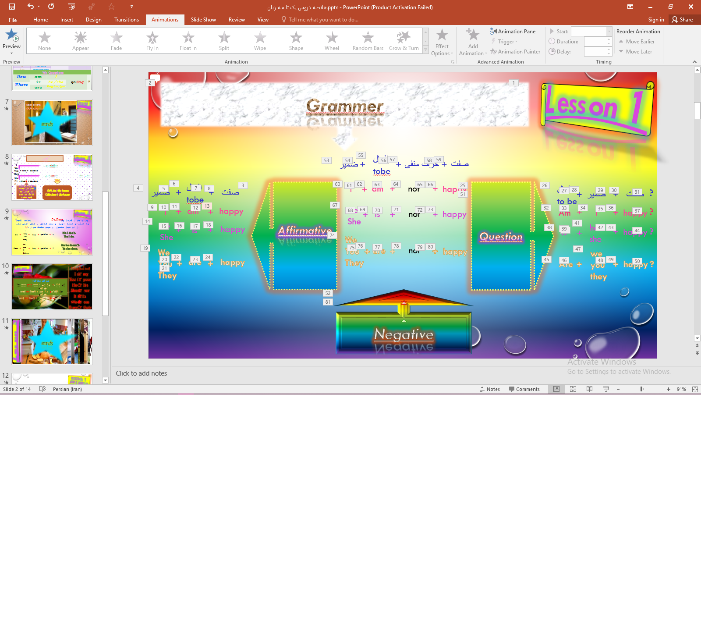Click the zoom slider handle
701x639 pixels.
(x=641, y=389)
